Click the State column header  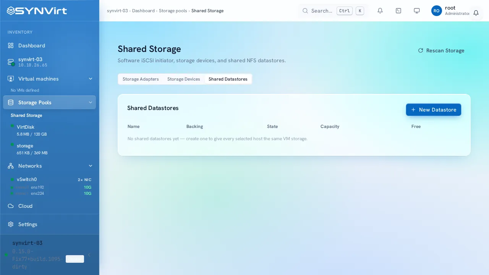(272, 126)
